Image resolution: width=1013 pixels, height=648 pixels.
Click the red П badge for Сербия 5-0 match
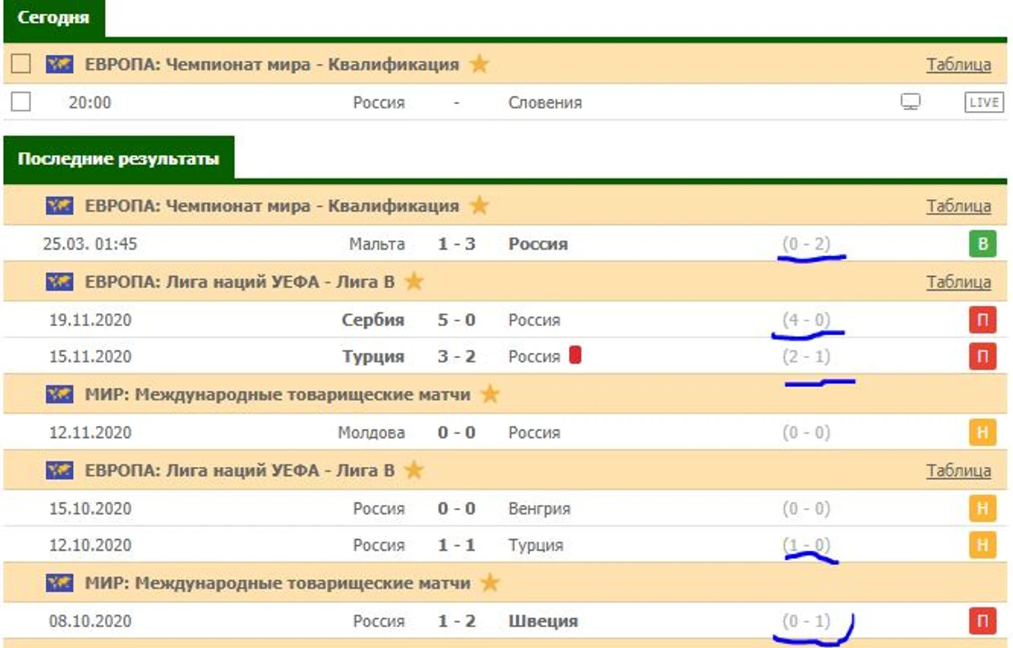(982, 320)
